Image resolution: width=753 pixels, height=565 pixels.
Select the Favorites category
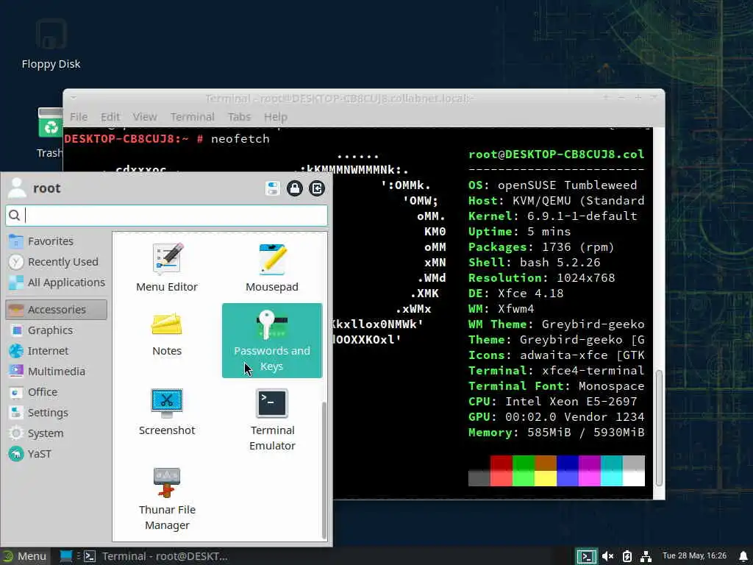[56, 241]
